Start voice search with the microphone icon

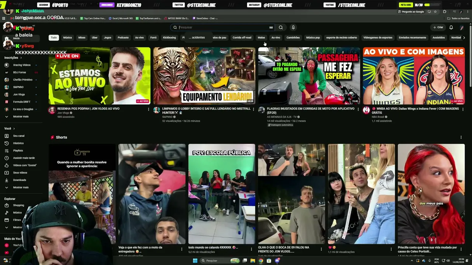click(293, 27)
